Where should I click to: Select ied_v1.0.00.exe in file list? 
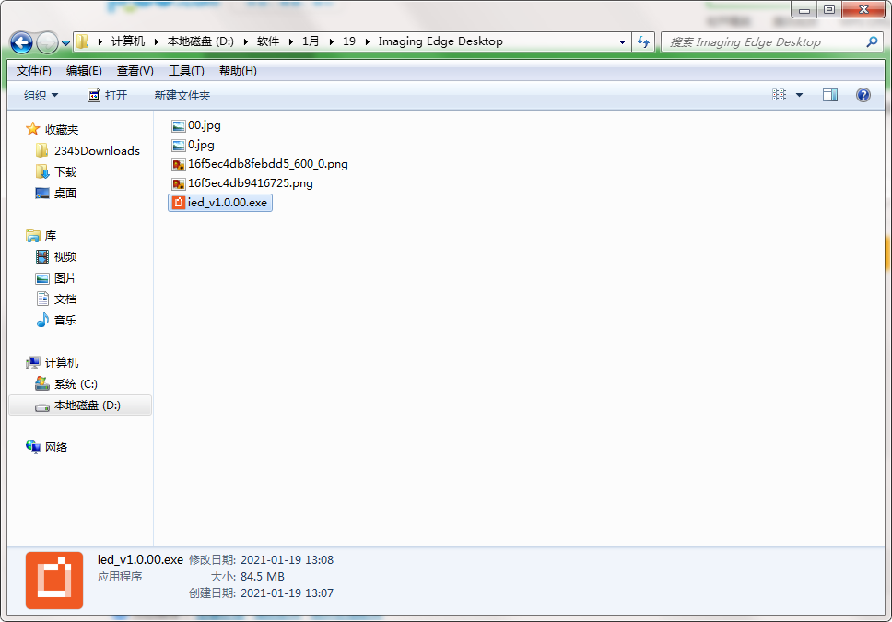click(x=220, y=203)
